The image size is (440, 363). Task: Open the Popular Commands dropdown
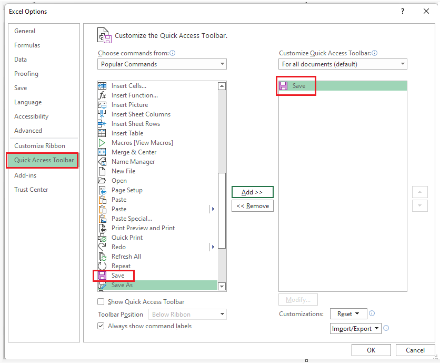click(x=162, y=64)
